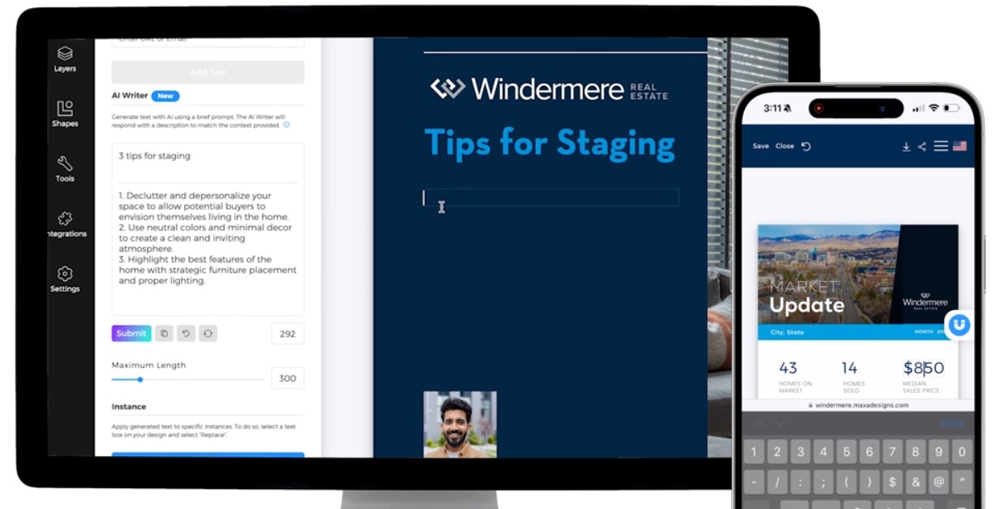This screenshot has height=509, width=998.
Task: Tap the undo arrow in the phone toolbar
Action: pos(806,147)
